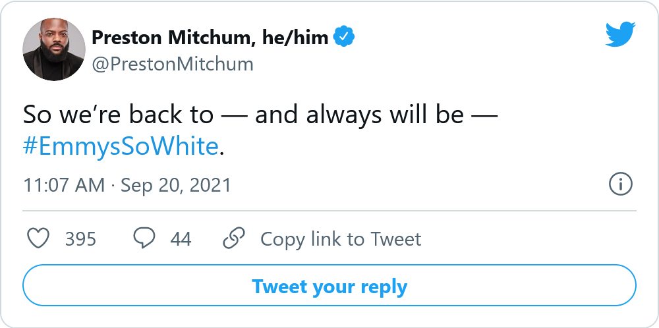
Task: Click the display name Preston Mitchum
Action: pyautogui.click(x=169, y=38)
